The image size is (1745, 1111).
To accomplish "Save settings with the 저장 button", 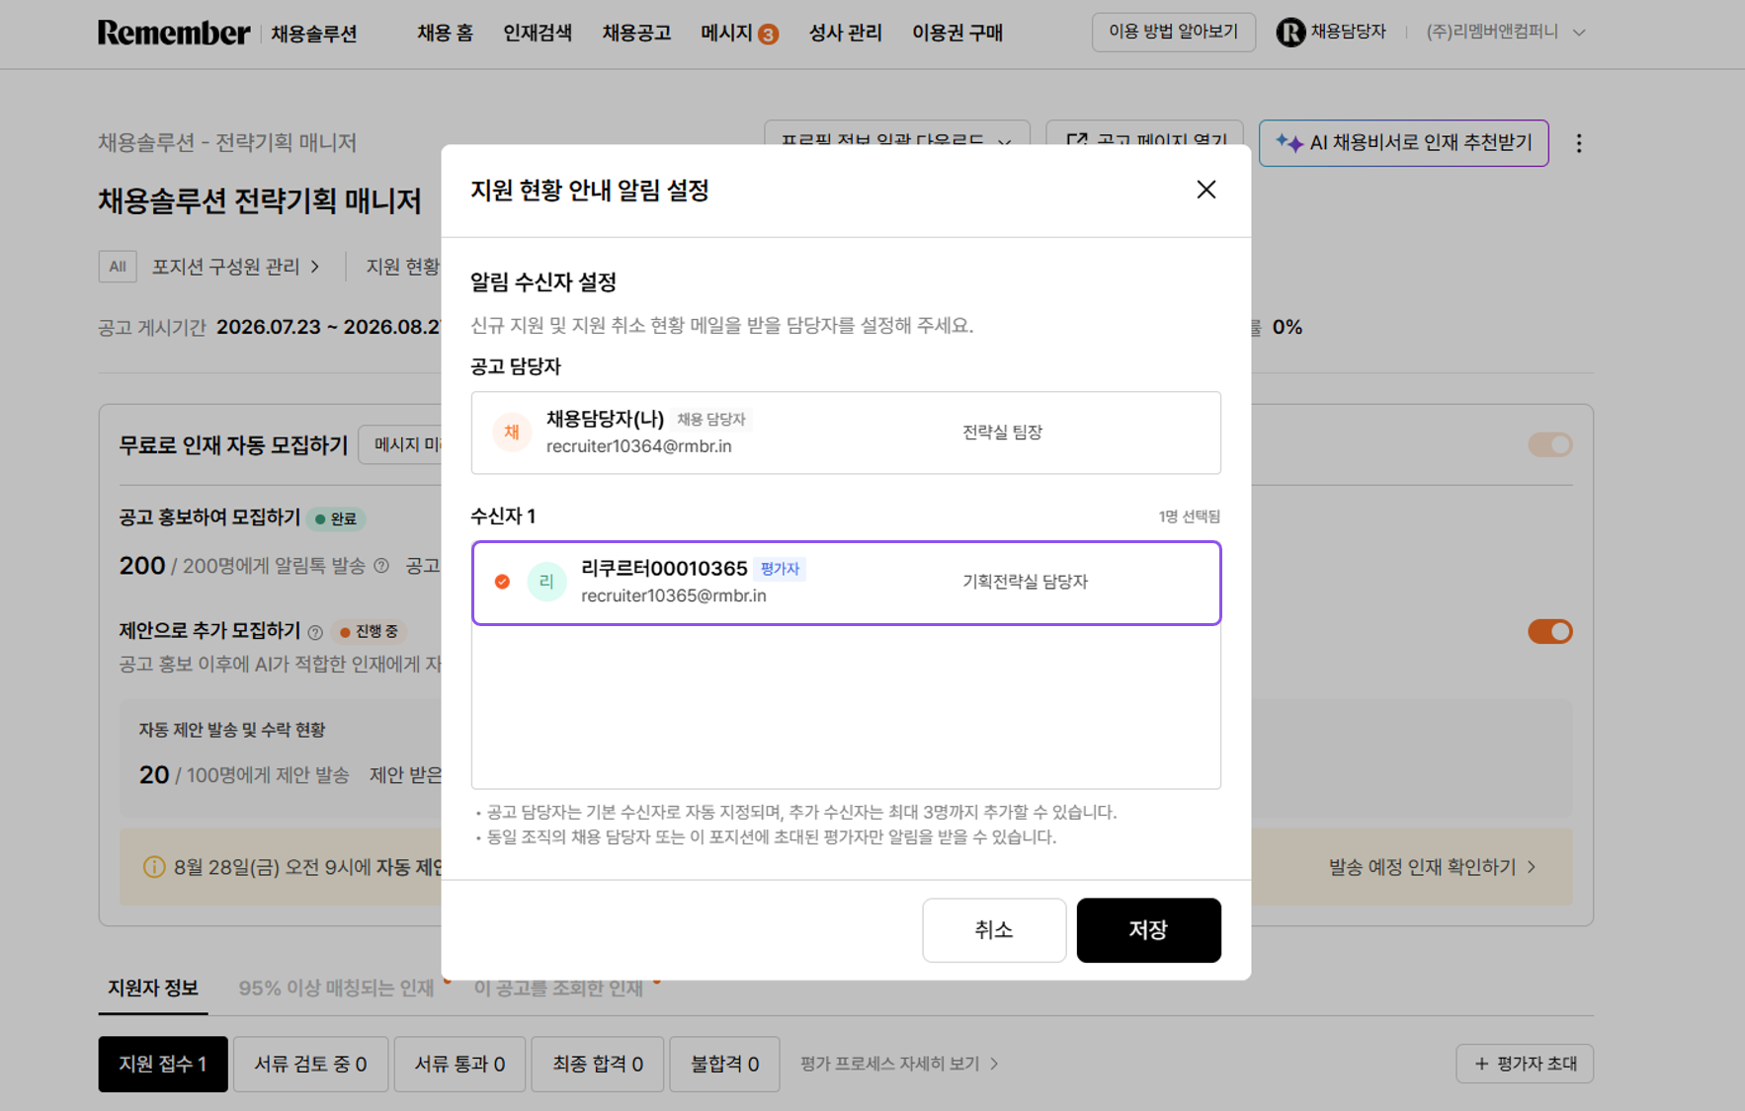I will click(1148, 930).
